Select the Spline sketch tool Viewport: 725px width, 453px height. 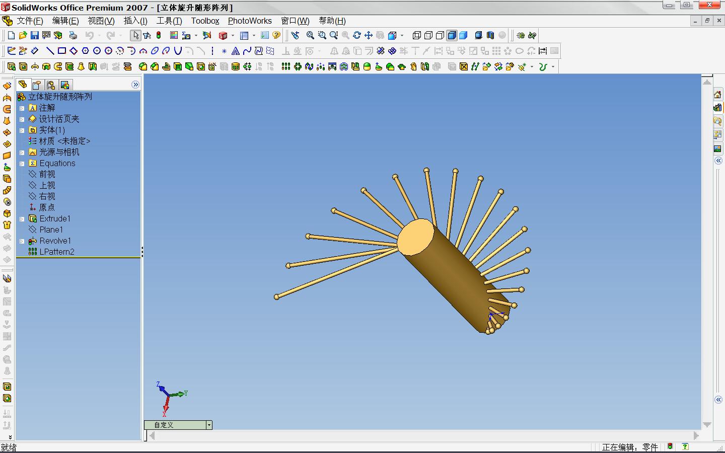[247, 51]
